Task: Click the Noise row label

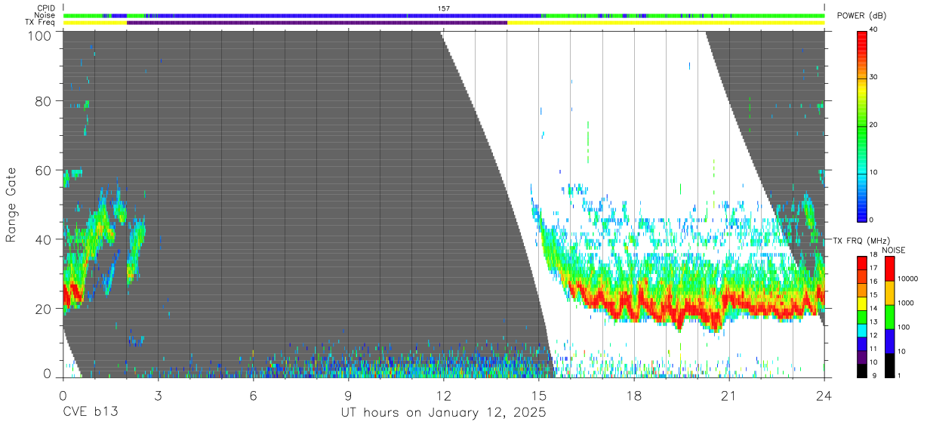Action: (x=45, y=15)
